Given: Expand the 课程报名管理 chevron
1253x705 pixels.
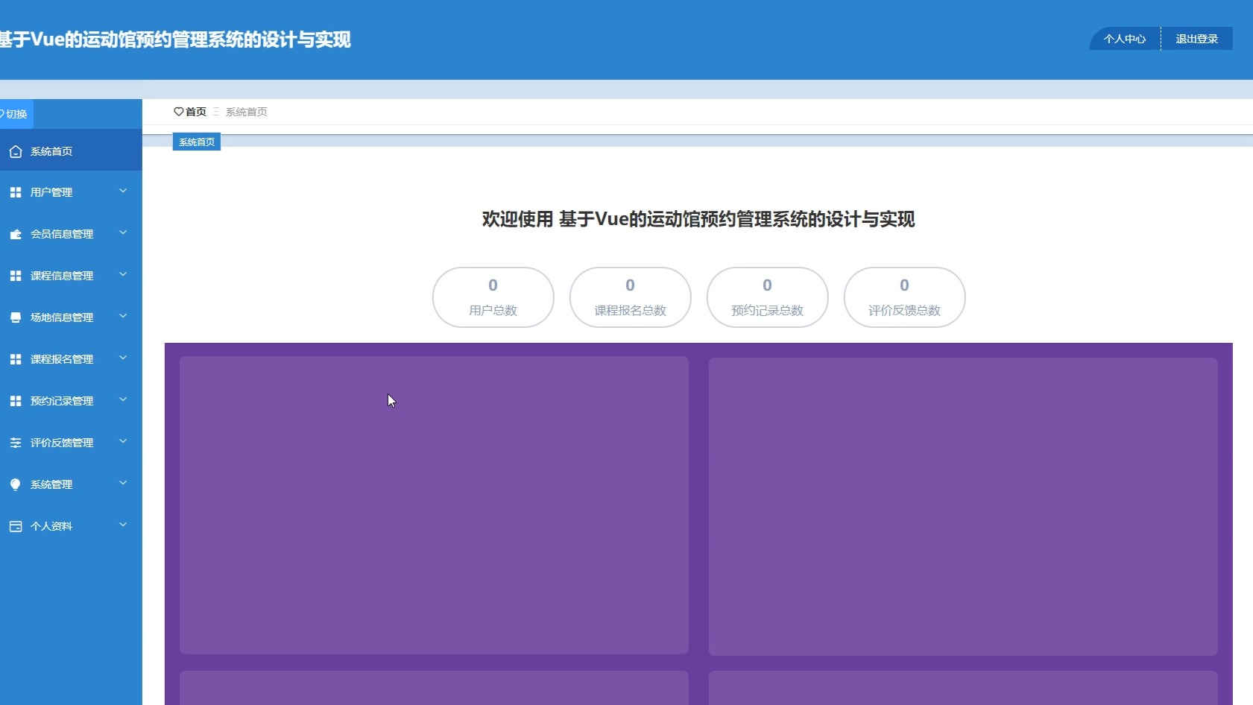Looking at the screenshot, I should coord(123,358).
